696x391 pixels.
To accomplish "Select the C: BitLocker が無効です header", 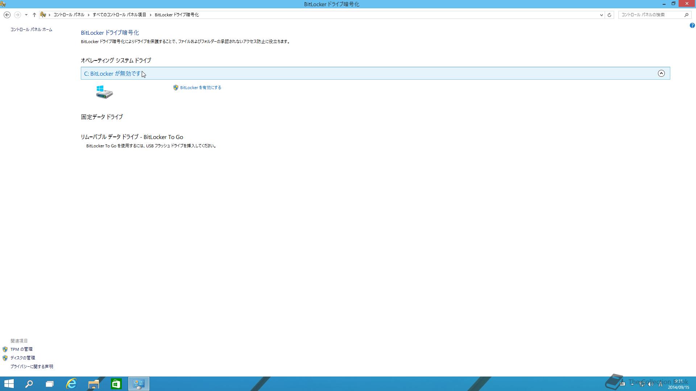I will [x=375, y=73].
